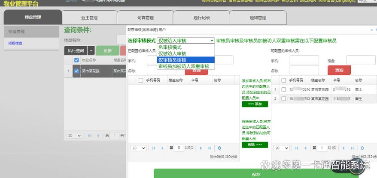
Task: Choose the 仅审核员审核 option
Action: coord(185,60)
